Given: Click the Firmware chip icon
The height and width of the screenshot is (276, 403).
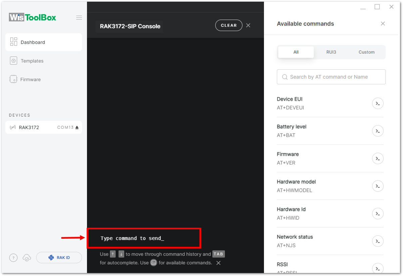Looking at the screenshot, I should (13, 79).
